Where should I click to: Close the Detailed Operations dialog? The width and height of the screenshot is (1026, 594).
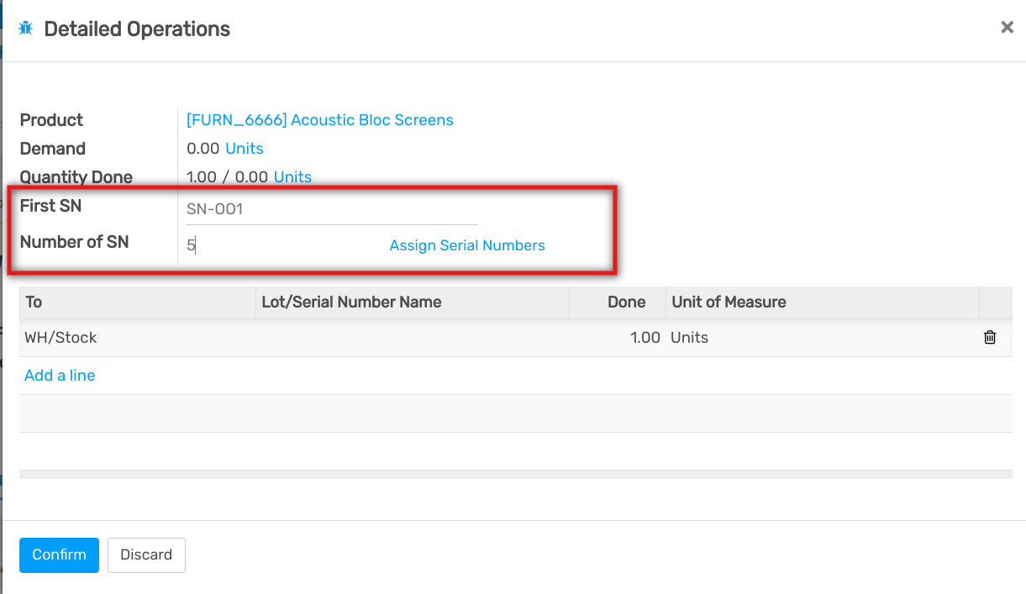[x=1007, y=28]
